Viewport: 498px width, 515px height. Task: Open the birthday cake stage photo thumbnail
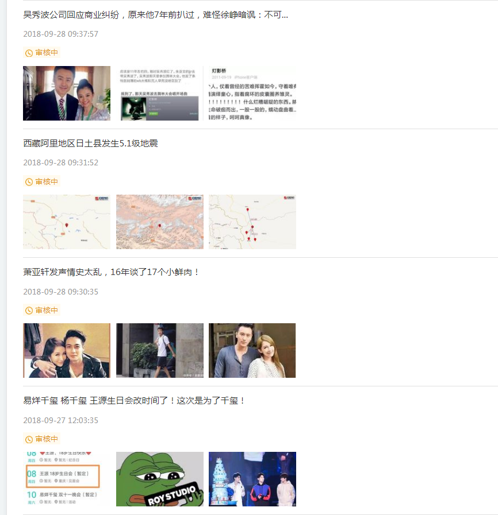[252, 479]
